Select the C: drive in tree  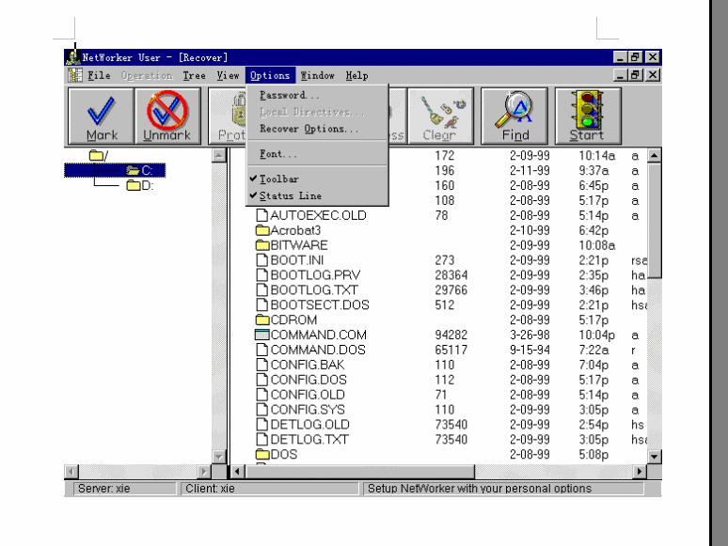click(x=140, y=170)
